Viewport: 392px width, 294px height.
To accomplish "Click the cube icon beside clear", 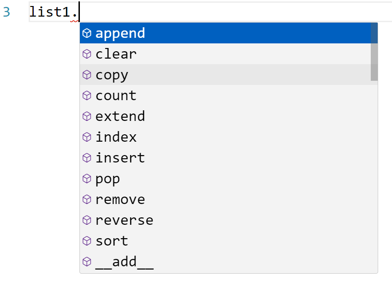I will click(87, 54).
